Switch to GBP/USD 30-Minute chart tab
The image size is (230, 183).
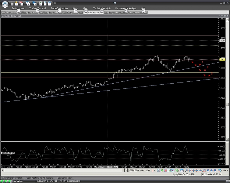pyautogui.click(x=136, y=12)
